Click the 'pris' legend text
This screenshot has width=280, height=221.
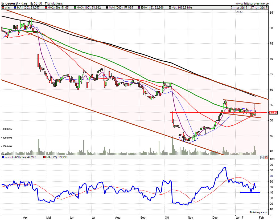[x=7, y=7]
